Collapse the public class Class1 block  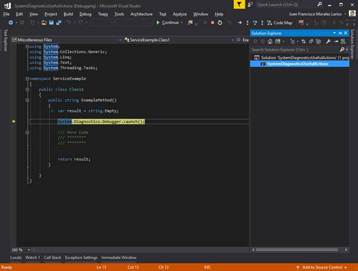point(27,89)
